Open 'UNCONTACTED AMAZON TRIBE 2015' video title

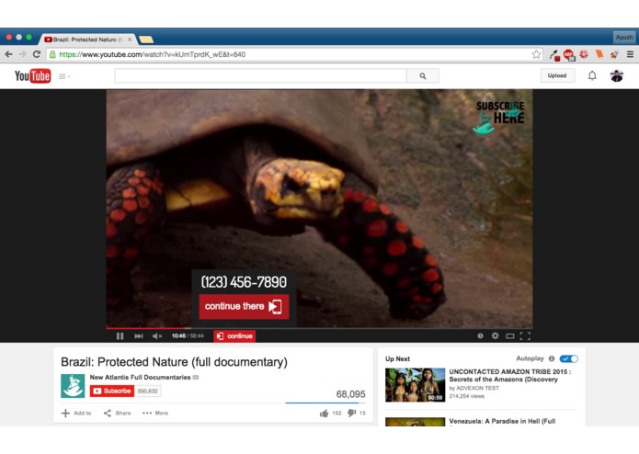509,375
